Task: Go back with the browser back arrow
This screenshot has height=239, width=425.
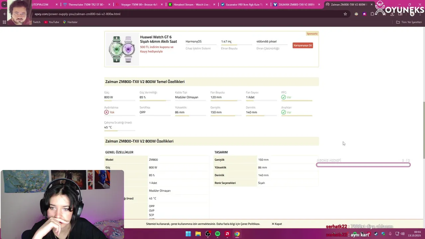Action: [5, 14]
